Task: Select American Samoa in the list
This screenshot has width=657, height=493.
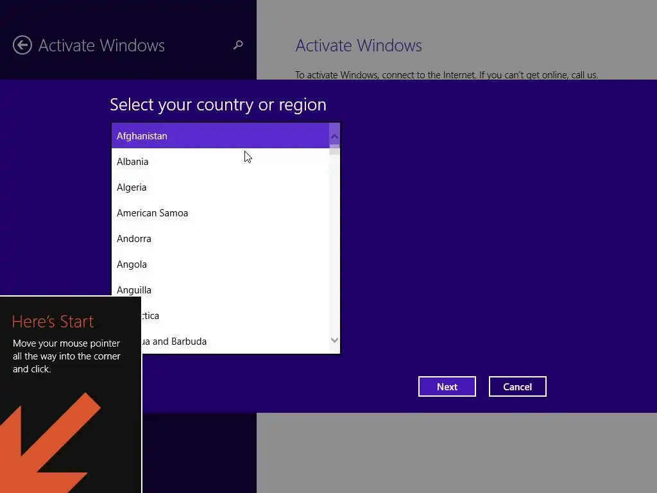Action: coord(220,213)
